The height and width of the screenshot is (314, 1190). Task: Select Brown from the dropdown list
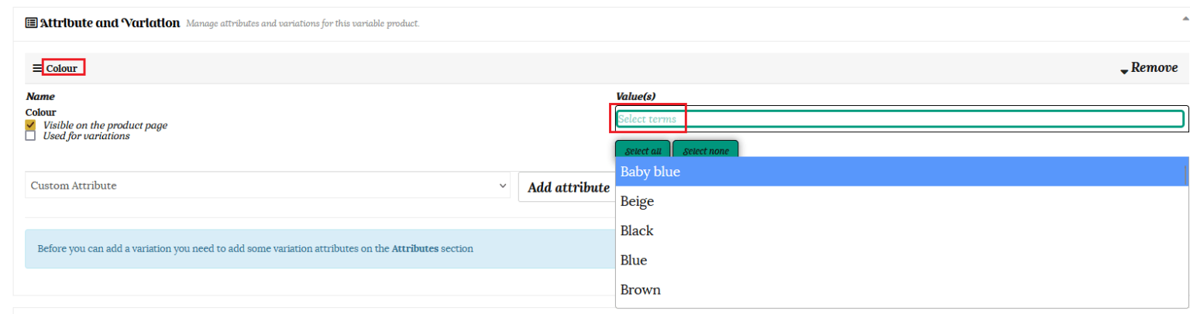899,290
